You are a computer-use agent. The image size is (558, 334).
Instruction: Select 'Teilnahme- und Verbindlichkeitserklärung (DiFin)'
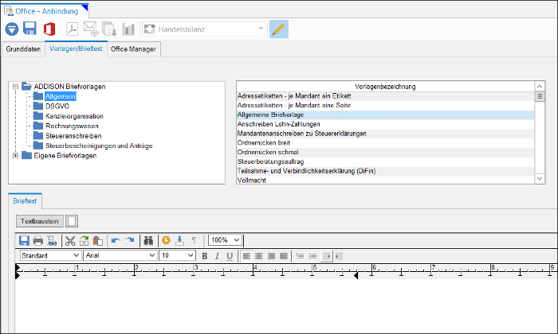pos(385,171)
